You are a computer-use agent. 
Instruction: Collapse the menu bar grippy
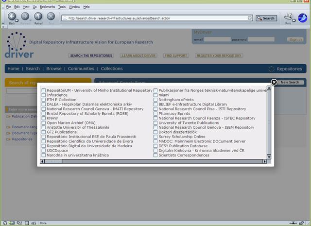pos(3,7)
